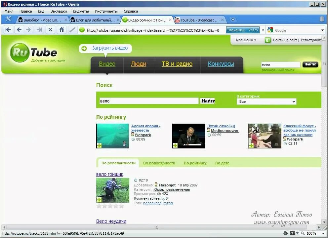The height and width of the screenshot is (238, 328).
Task: Open the Правка menu
Action: point(25,11)
